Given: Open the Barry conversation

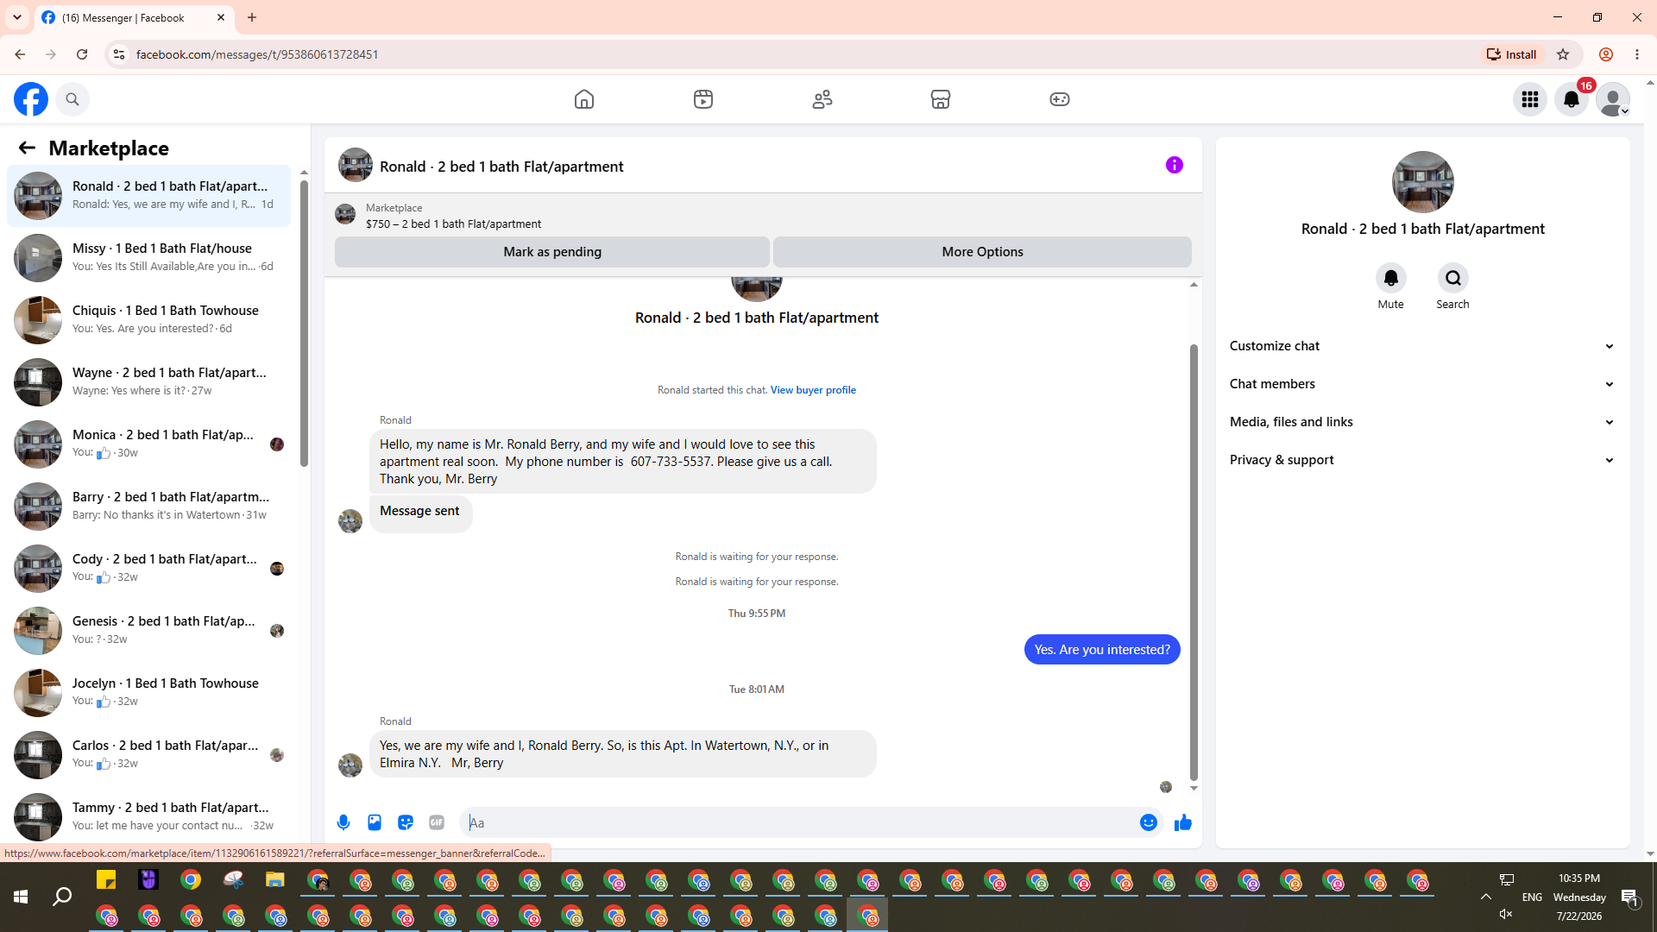Looking at the screenshot, I should (148, 506).
